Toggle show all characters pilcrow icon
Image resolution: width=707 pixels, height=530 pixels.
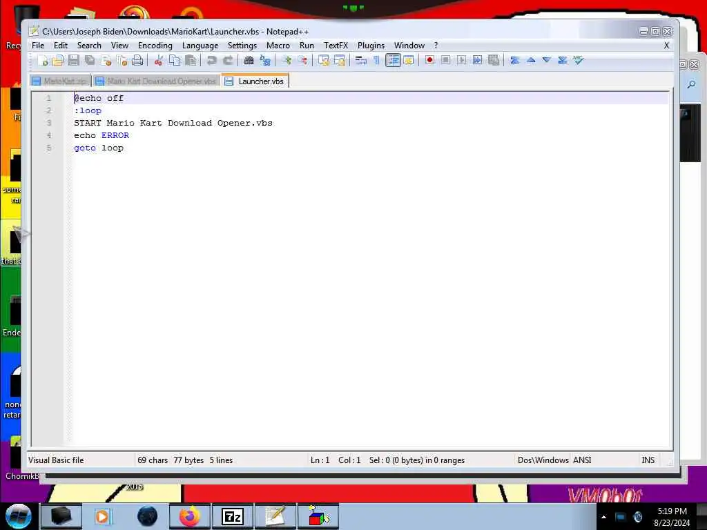pyautogui.click(x=376, y=60)
